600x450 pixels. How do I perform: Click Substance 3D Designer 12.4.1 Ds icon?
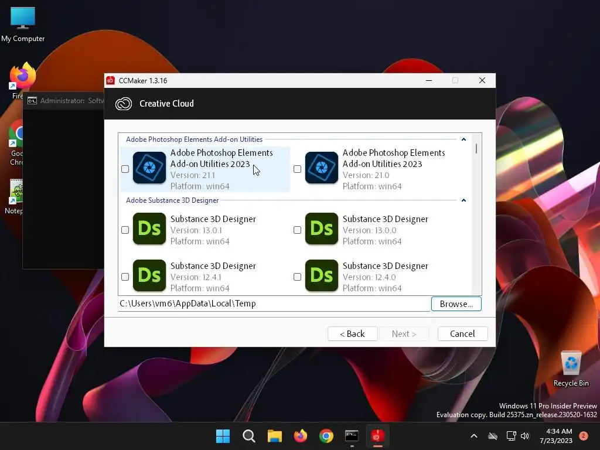[149, 275]
